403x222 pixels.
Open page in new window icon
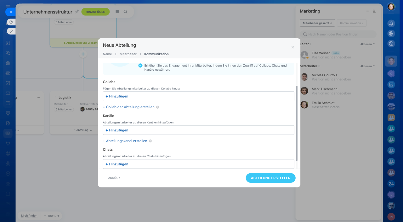pos(11,22)
